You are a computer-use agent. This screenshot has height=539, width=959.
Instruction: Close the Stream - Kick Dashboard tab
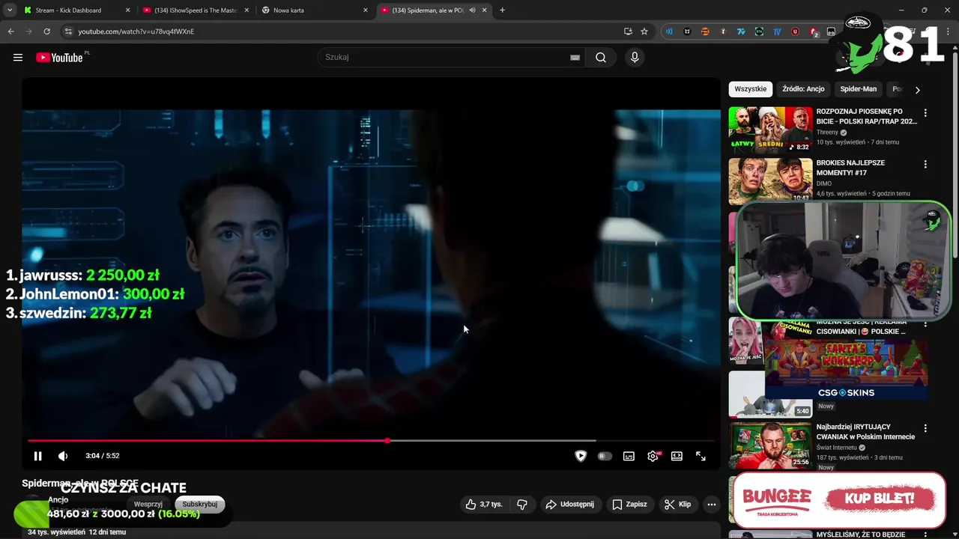(x=127, y=10)
